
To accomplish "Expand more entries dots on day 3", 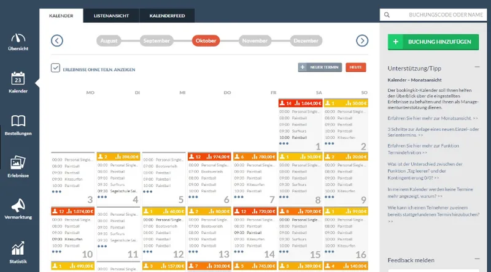I will pyautogui.click(x=56, y=192).
